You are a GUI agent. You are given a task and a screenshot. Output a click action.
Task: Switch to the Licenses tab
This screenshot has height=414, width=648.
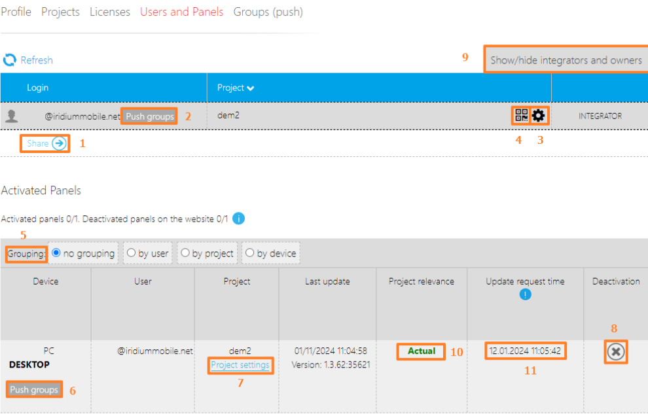pyautogui.click(x=109, y=12)
